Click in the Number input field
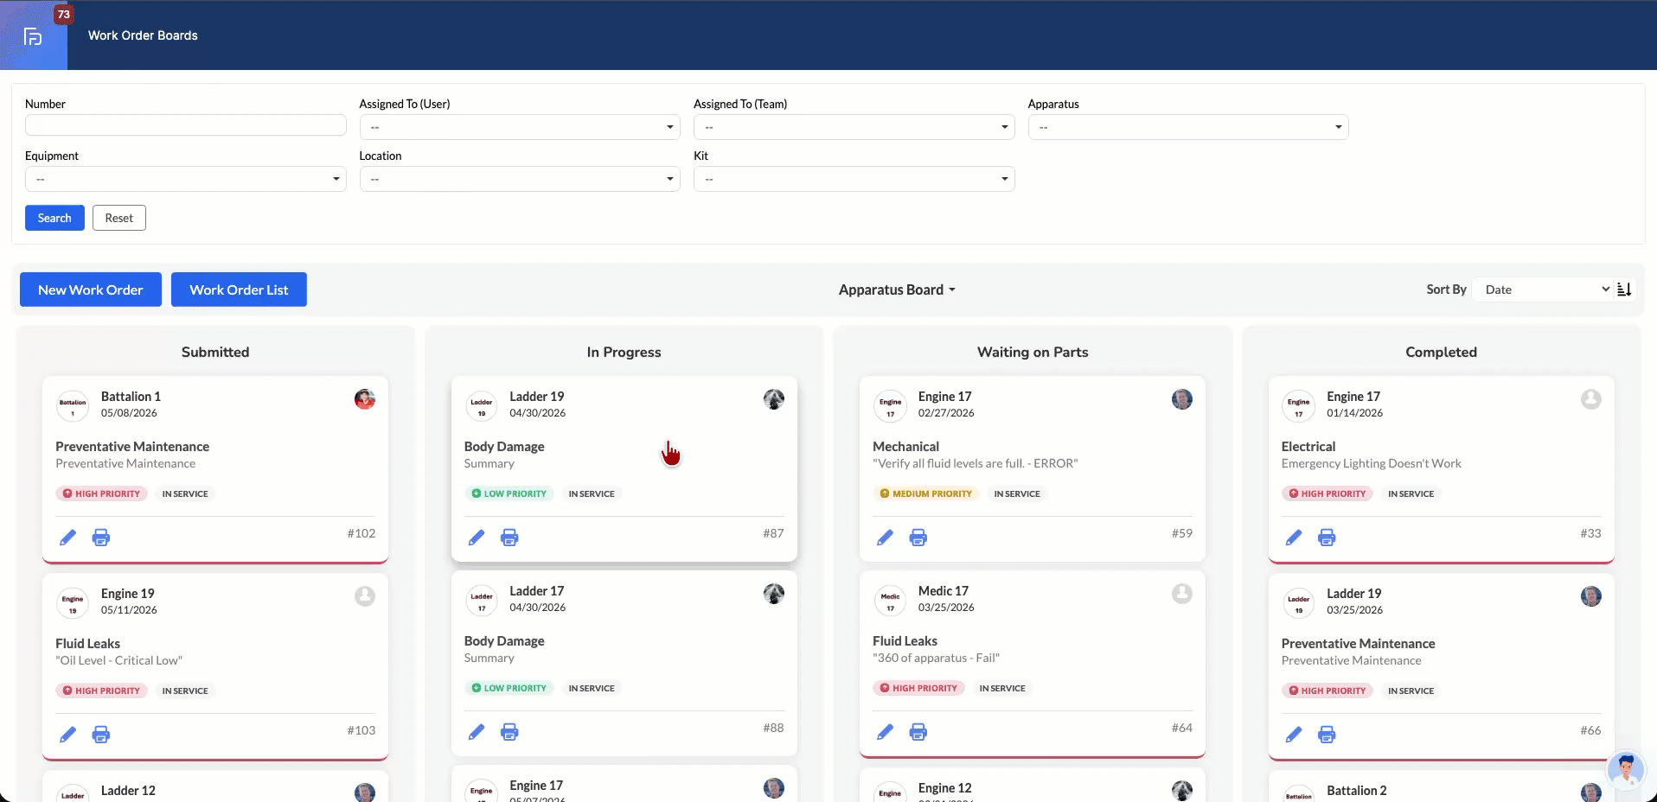Screen dimensions: 1657x802 click(186, 125)
